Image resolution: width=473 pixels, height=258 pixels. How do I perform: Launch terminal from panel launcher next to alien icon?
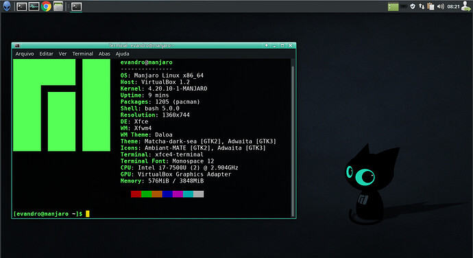[21, 6]
